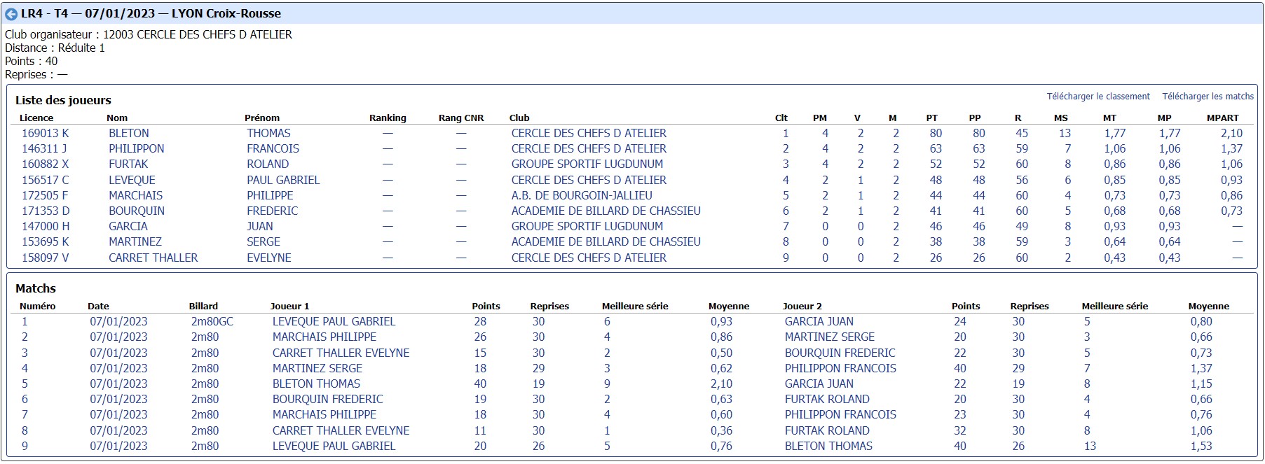Click BLETON's MPART value 2,10 in player list
This screenshot has height=464, width=1265.
(1231, 133)
